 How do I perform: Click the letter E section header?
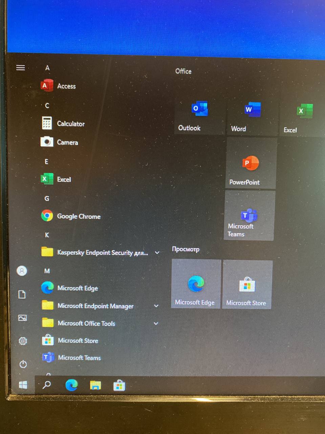[x=47, y=161]
